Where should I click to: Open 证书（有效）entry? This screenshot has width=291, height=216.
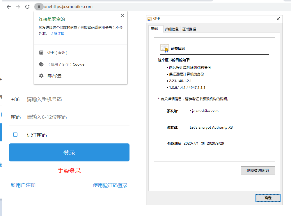tap(80, 53)
